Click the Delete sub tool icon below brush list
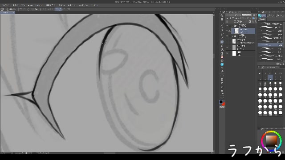The image size is (285, 160). pyautogui.click(x=283, y=64)
